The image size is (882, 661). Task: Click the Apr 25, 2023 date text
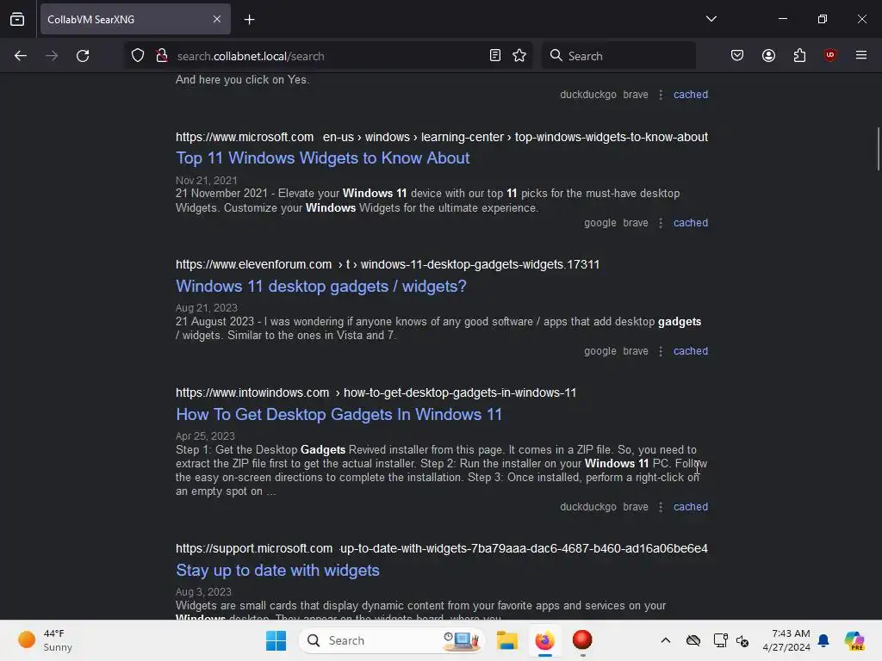(x=205, y=436)
